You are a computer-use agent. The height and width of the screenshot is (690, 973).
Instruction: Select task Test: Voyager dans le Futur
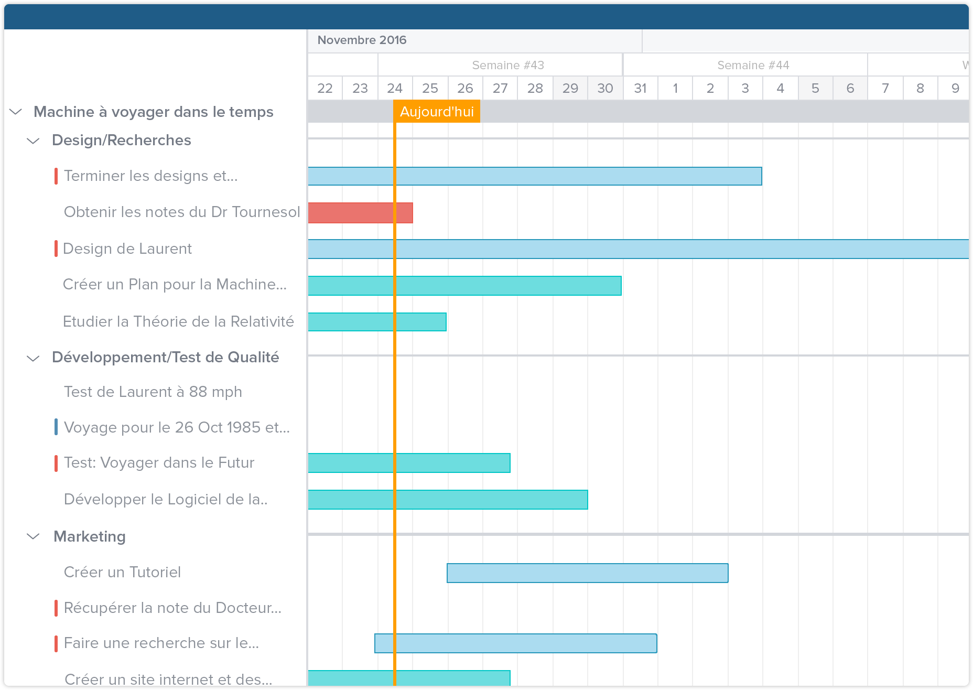coord(159,462)
